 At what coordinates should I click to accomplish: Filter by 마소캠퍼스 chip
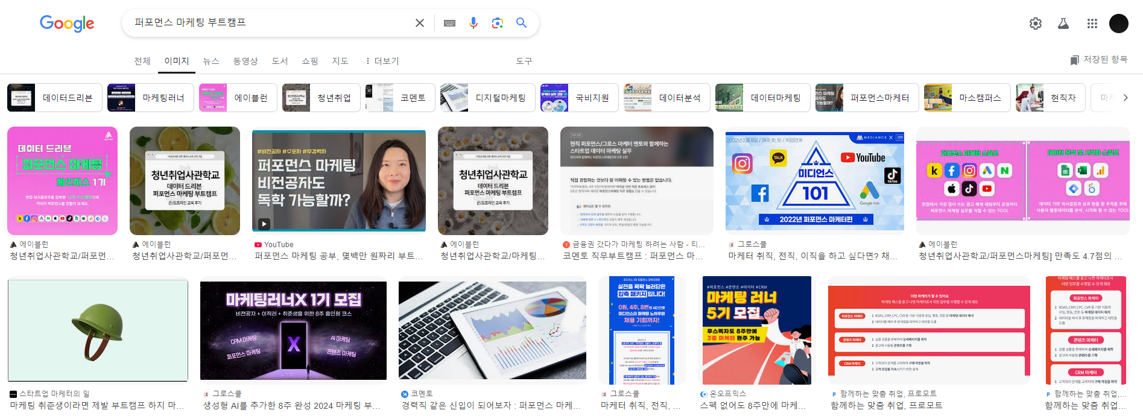[x=967, y=98]
